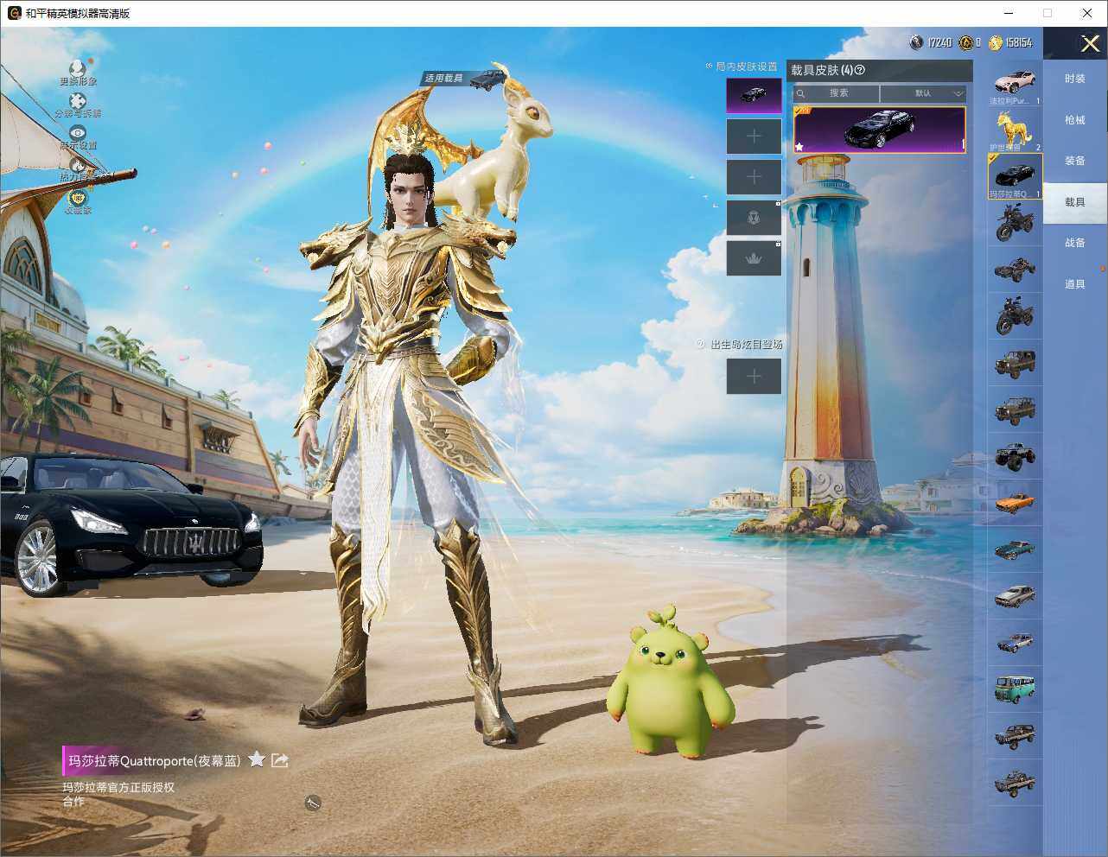Open the locked badge skin slot
Image resolution: width=1108 pixels, height=857 pixels.
coord(754,218)
